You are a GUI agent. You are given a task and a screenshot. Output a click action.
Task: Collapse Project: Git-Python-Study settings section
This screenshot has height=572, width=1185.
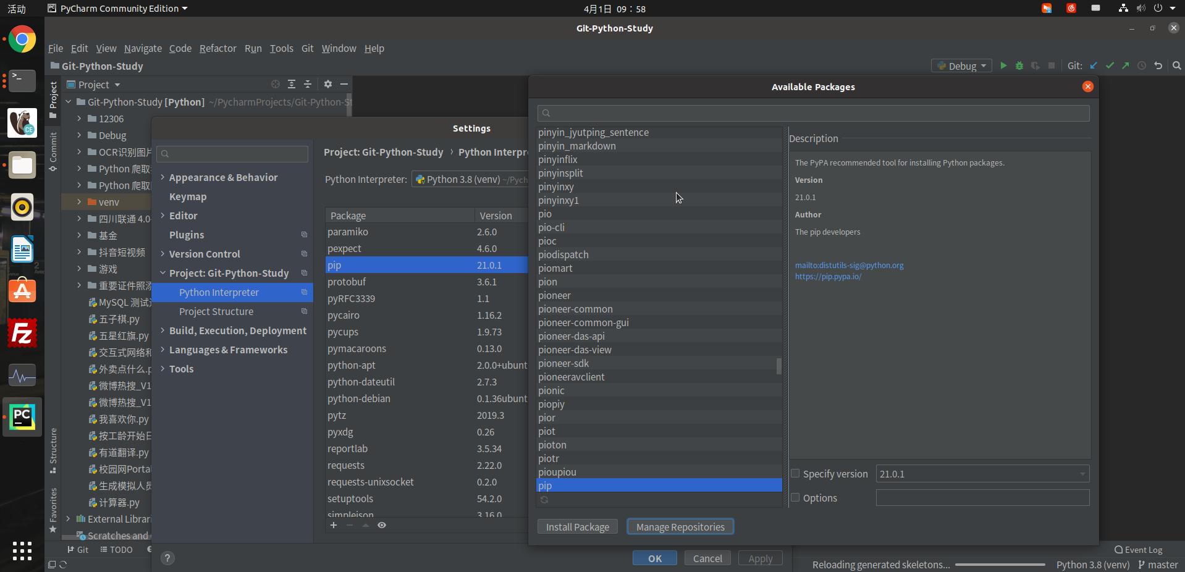162,273
